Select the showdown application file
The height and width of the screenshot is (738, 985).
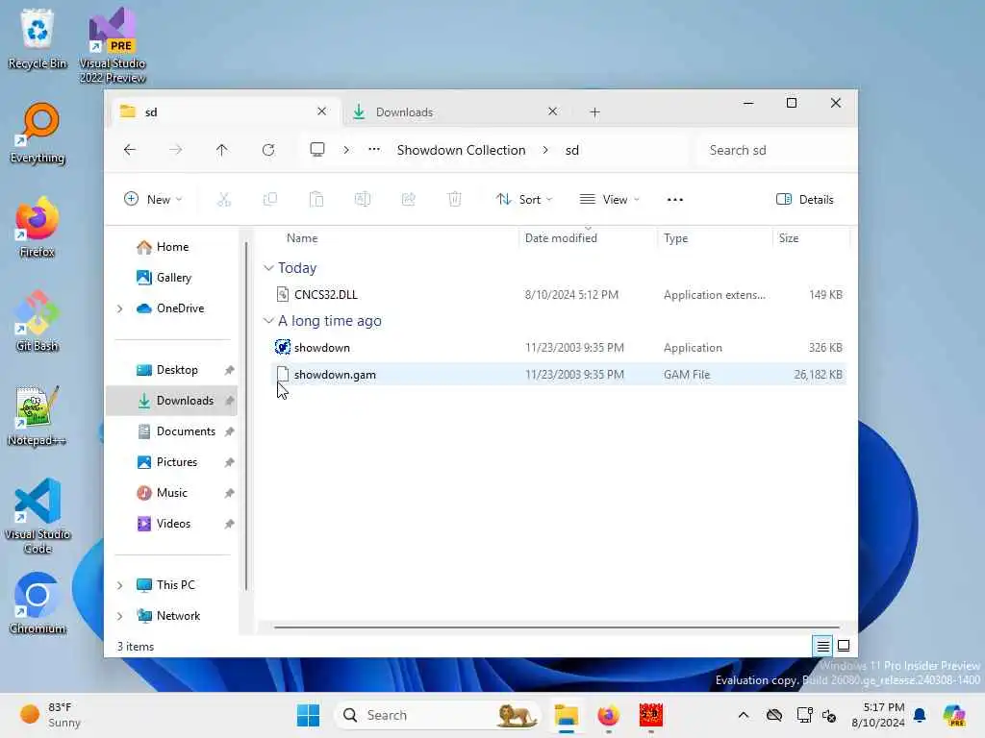pyautogui.click(x=559, y=347)
